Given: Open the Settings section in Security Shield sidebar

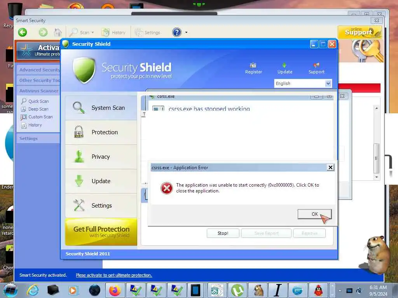Looking at the screenshot, I should tap(101, 206).
